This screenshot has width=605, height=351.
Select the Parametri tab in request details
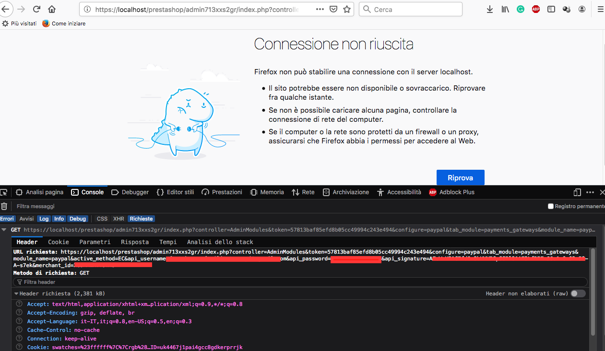pyautogui.click(x=95, y=242)
